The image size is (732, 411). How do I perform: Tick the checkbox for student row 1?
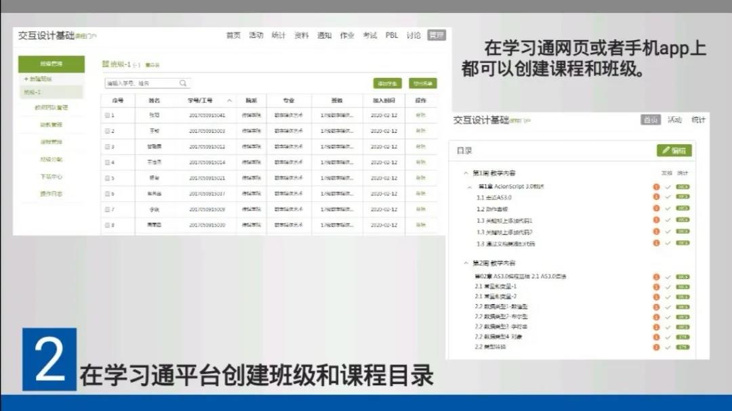pos(107,115)
